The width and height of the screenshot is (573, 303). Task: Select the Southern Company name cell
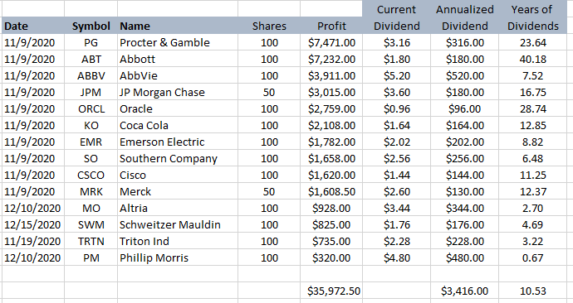[178, 158]
